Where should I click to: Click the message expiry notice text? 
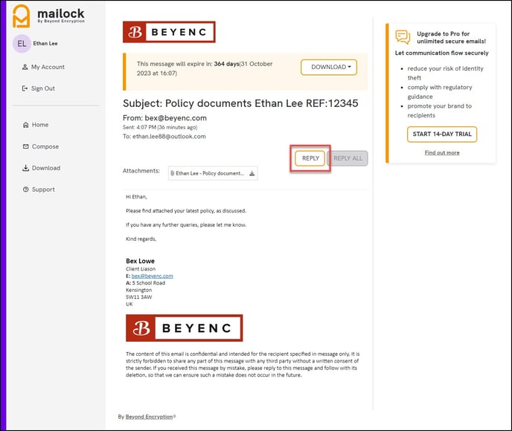point(205,68)
